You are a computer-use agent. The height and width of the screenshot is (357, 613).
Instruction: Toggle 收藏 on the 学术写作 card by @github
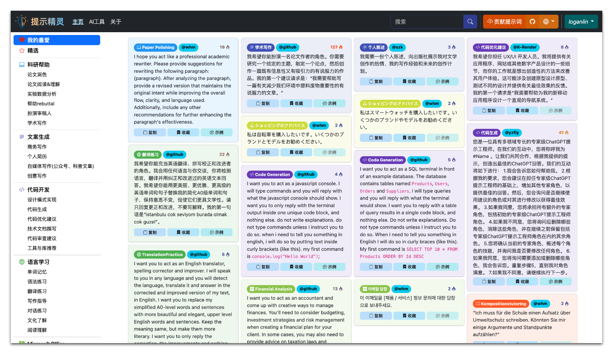coord(296,103)
